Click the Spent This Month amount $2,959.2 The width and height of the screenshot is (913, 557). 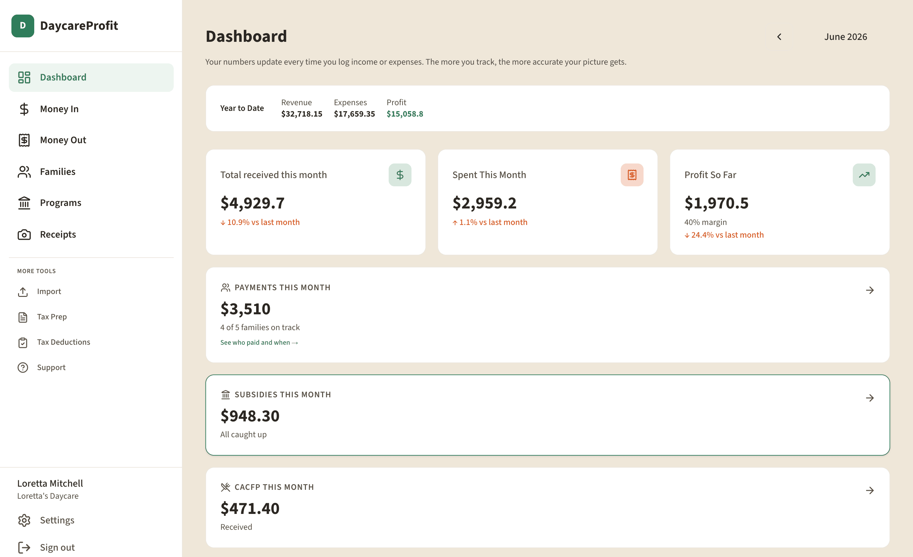click(x=484, y=203)
